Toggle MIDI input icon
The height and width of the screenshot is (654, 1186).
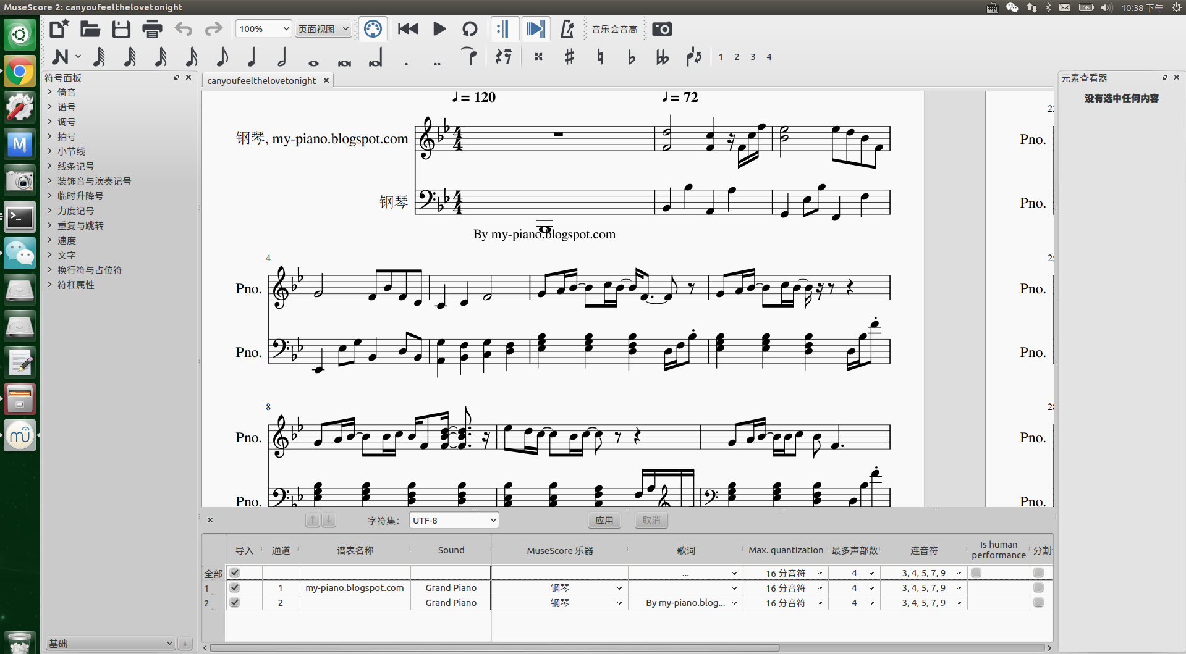[373, 29]
